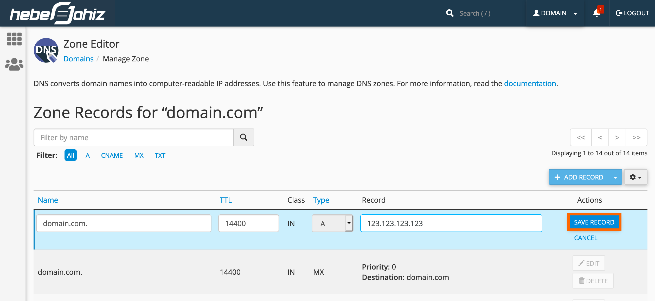Image resolution: width=655 pixels, height=301 pixels.
Task: Click the MX filter tab
Action: pyautogui.click(x=139, y=155)
